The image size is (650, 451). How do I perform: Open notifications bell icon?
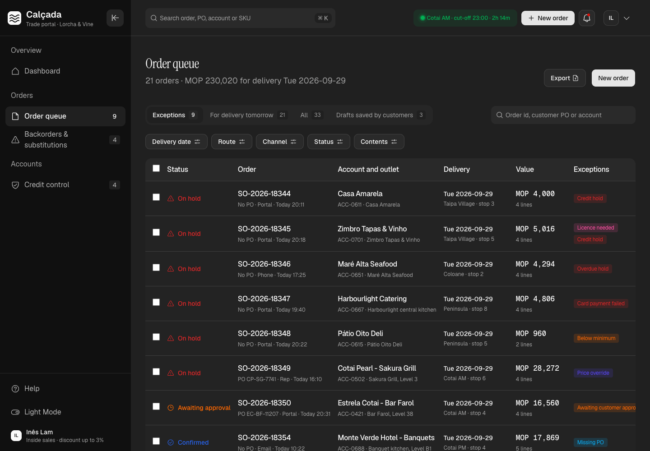(x=587, y=18)
